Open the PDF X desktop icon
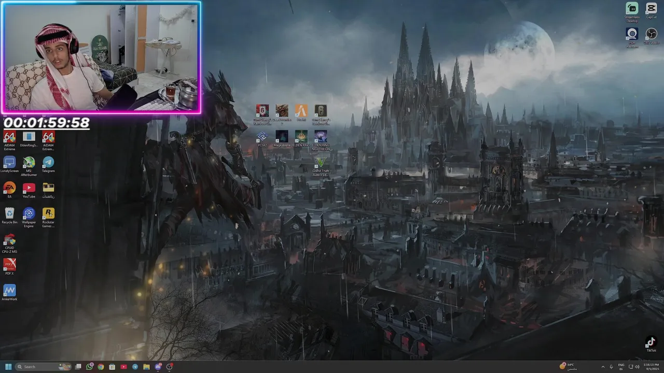This screenshot has width=664, height=373. point(9,266)
